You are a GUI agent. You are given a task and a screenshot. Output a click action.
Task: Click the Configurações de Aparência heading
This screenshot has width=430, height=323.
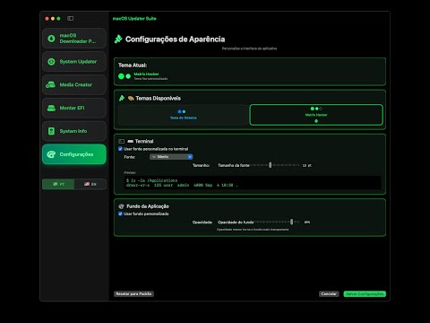point(175,39)
